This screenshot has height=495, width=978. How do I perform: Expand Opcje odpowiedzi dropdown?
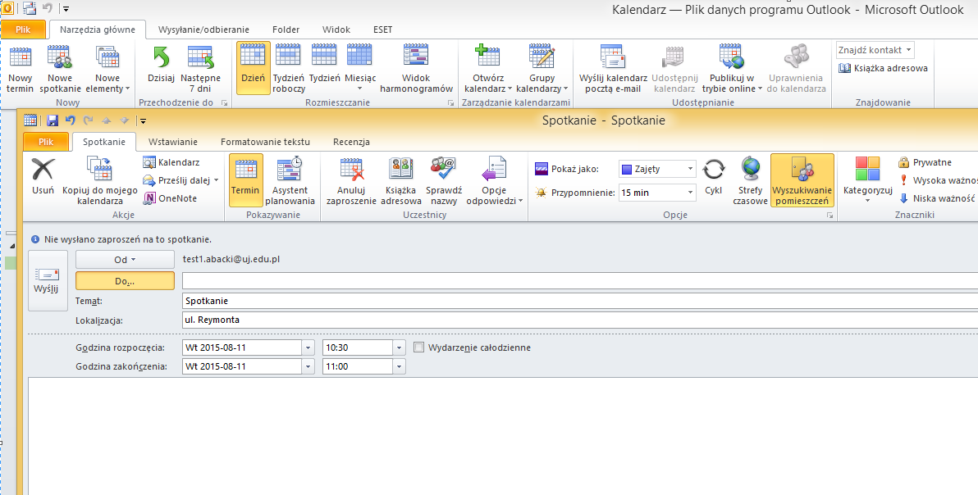[495, 180]
